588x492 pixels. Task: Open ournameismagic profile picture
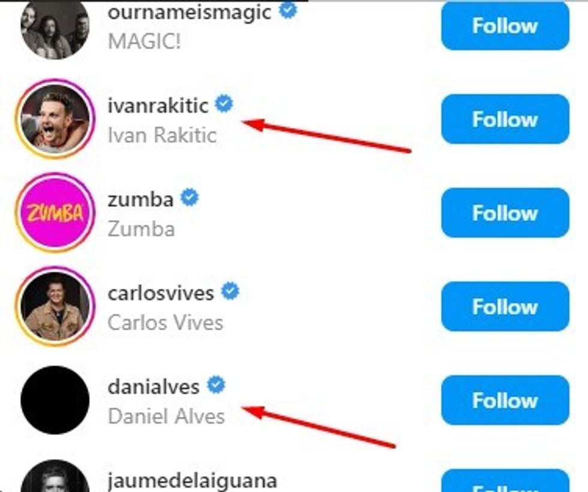[x=55, y=28]
